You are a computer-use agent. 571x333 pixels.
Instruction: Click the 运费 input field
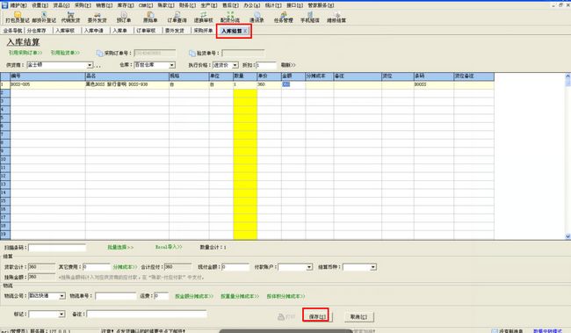point(162,296)
